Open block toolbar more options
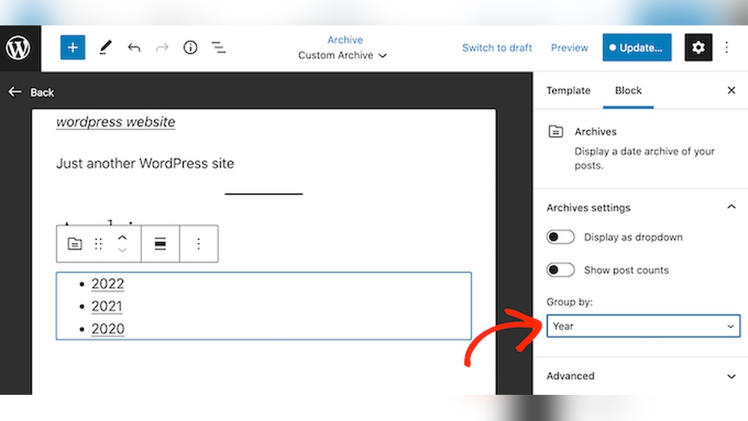 [198, 244]
